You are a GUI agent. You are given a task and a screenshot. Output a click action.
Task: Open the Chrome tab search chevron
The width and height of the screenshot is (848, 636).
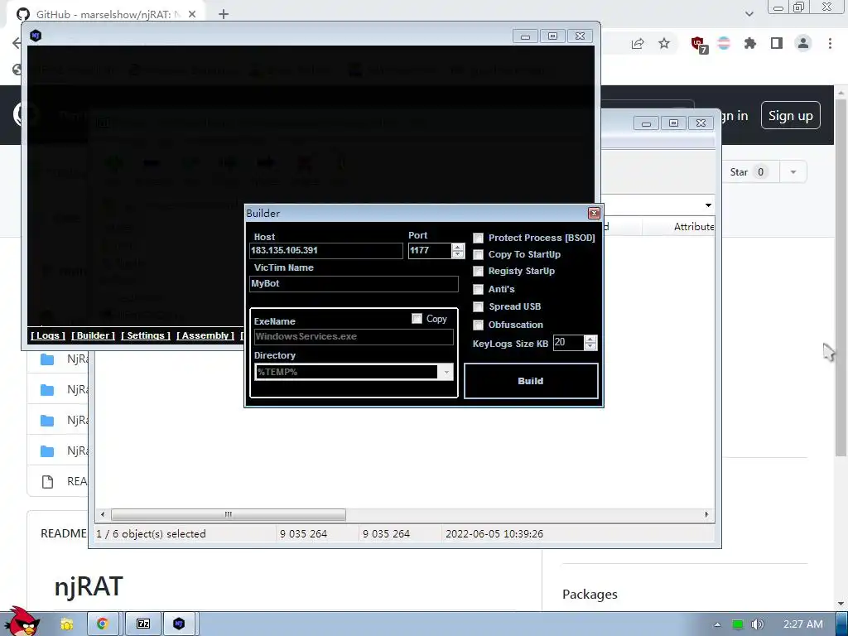[749, 14]
